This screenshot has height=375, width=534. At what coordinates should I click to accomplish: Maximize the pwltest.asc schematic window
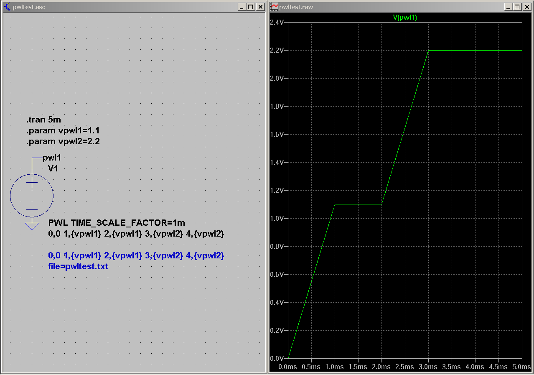[250, 7]
